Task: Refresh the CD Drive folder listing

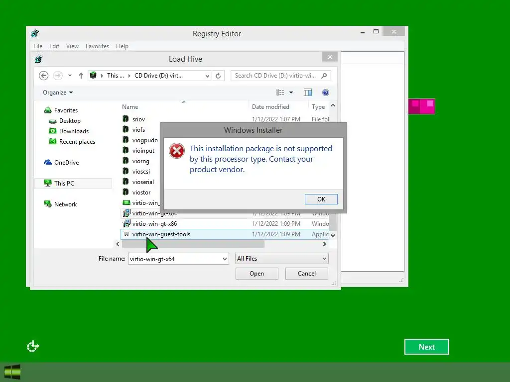Action: (x=218, y=76)
